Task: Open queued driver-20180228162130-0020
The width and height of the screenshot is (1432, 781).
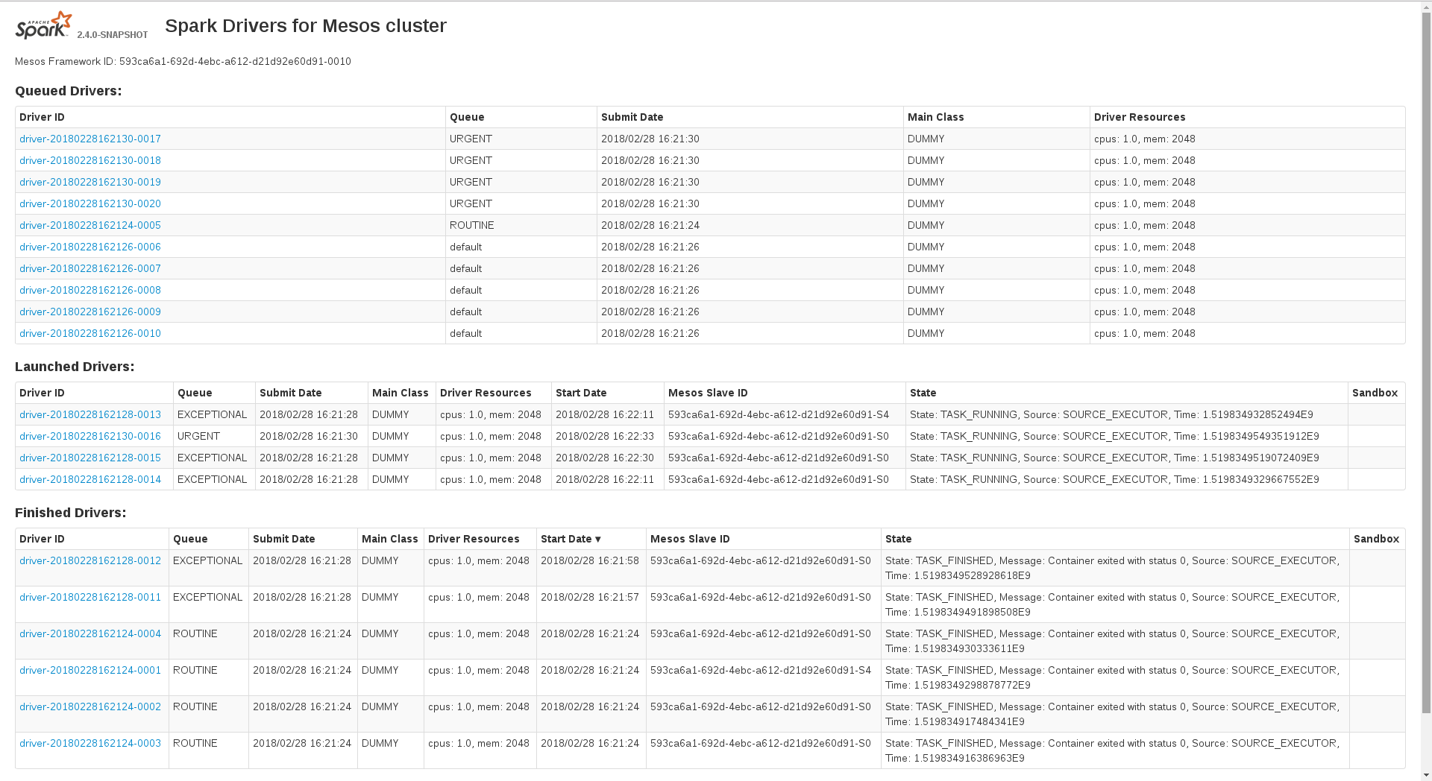Action: tap(90, 203)
